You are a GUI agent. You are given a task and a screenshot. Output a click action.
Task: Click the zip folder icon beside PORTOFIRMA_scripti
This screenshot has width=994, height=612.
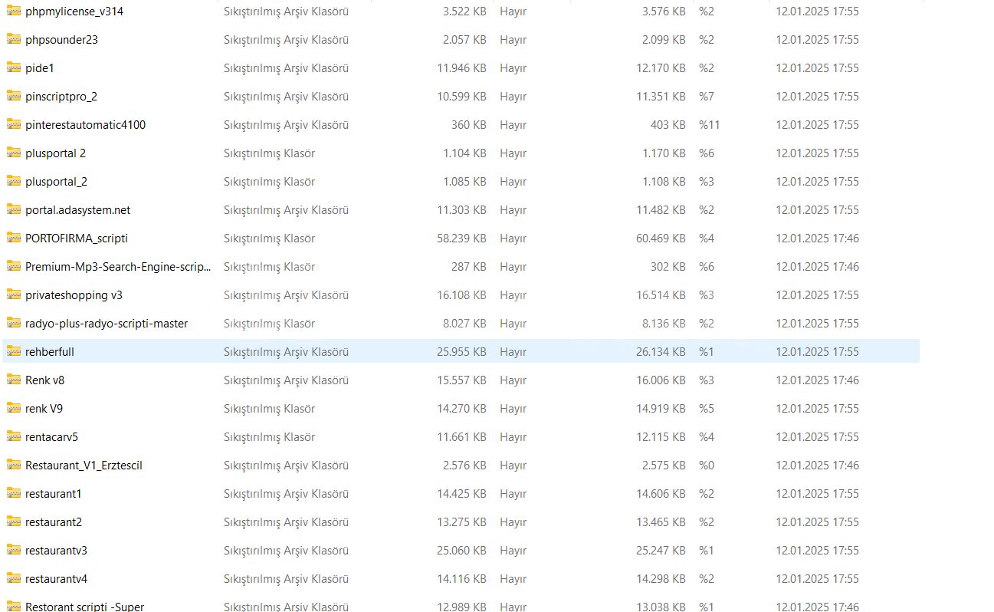click(x=14, y=238)
